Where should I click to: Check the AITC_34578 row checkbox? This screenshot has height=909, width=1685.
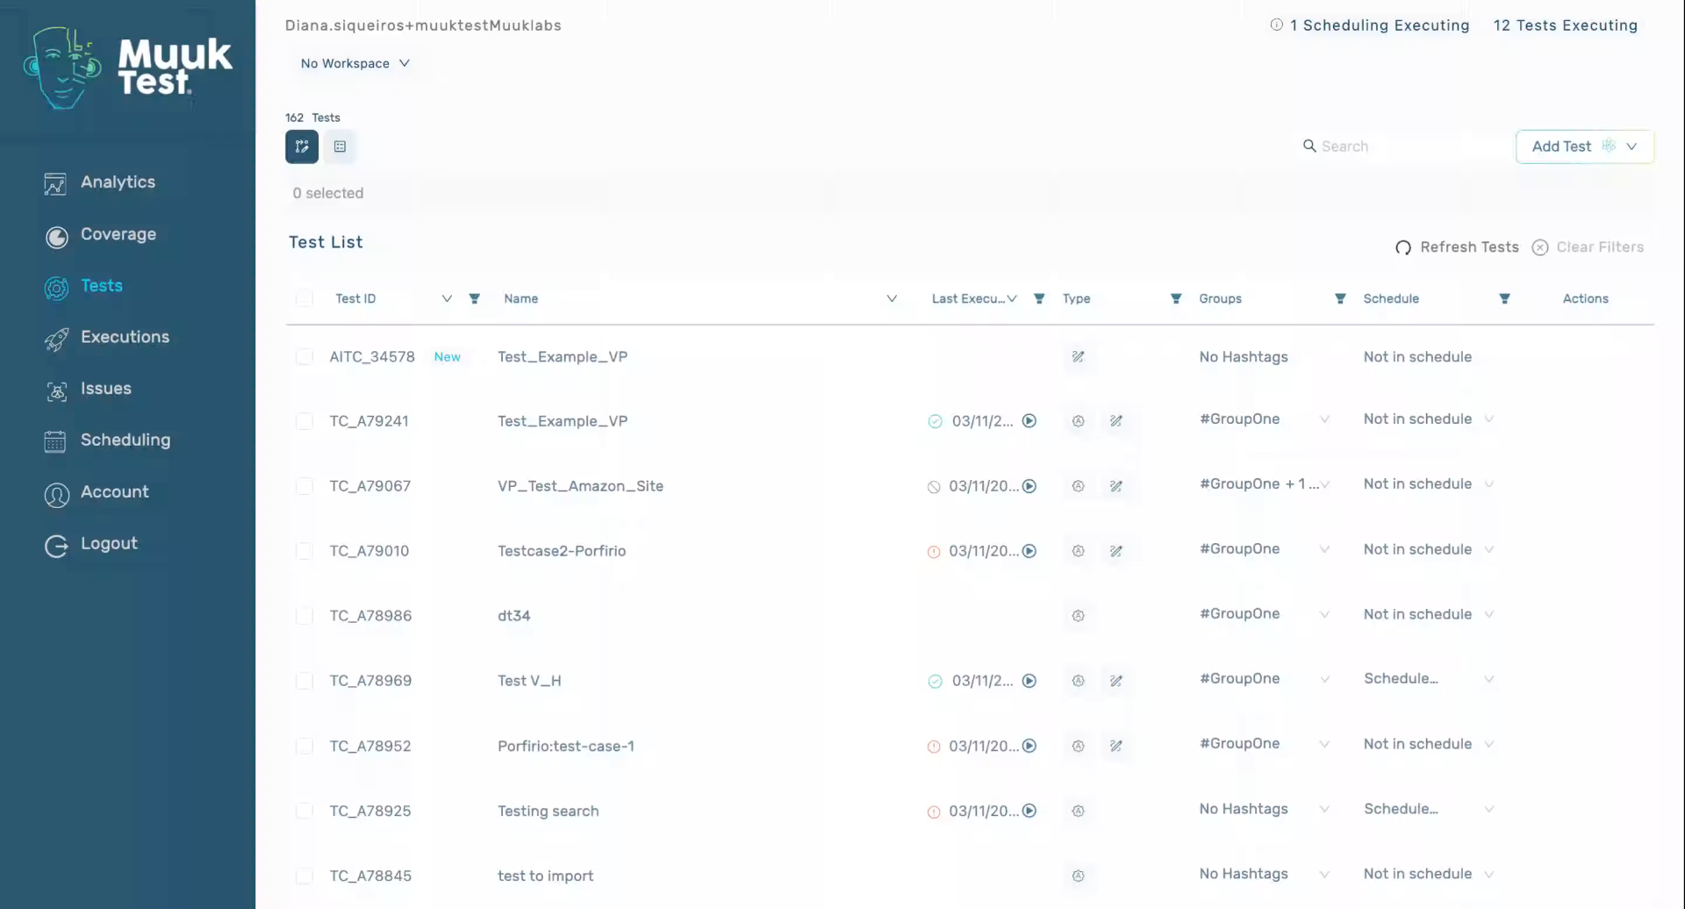(x=305, y=356)
